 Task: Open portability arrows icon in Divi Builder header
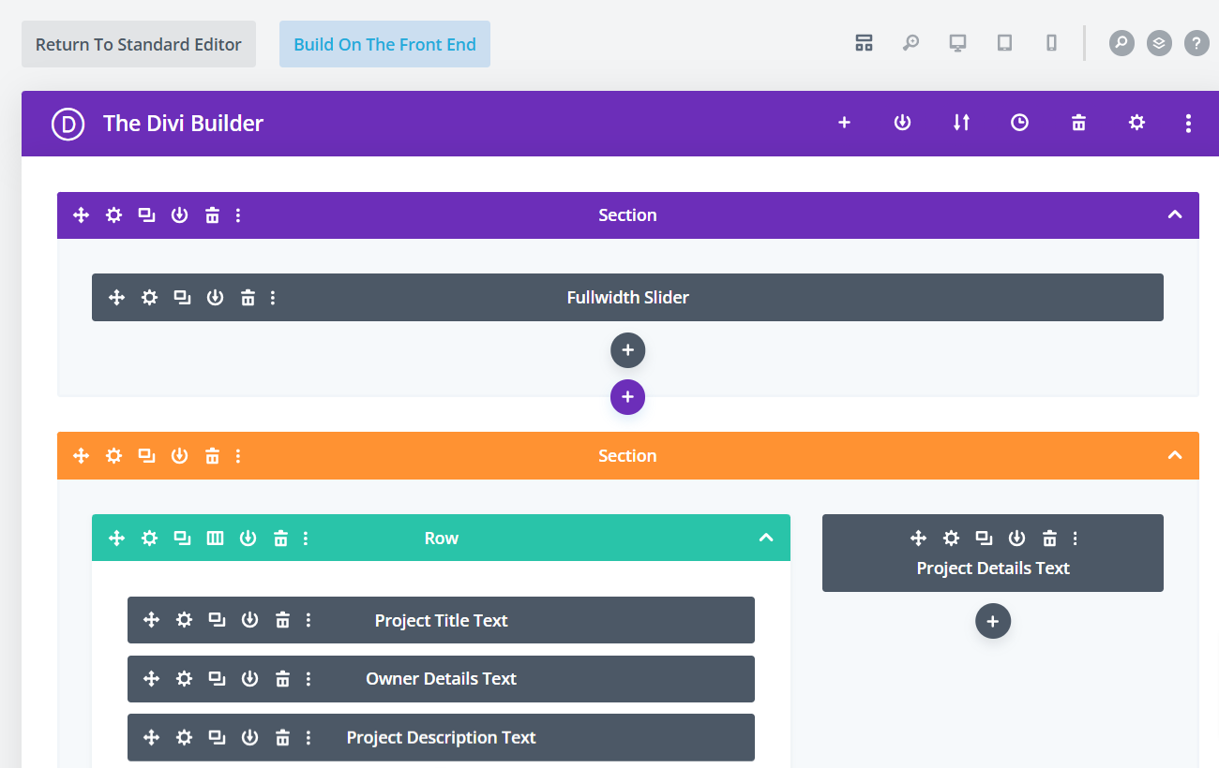(961, 123)
